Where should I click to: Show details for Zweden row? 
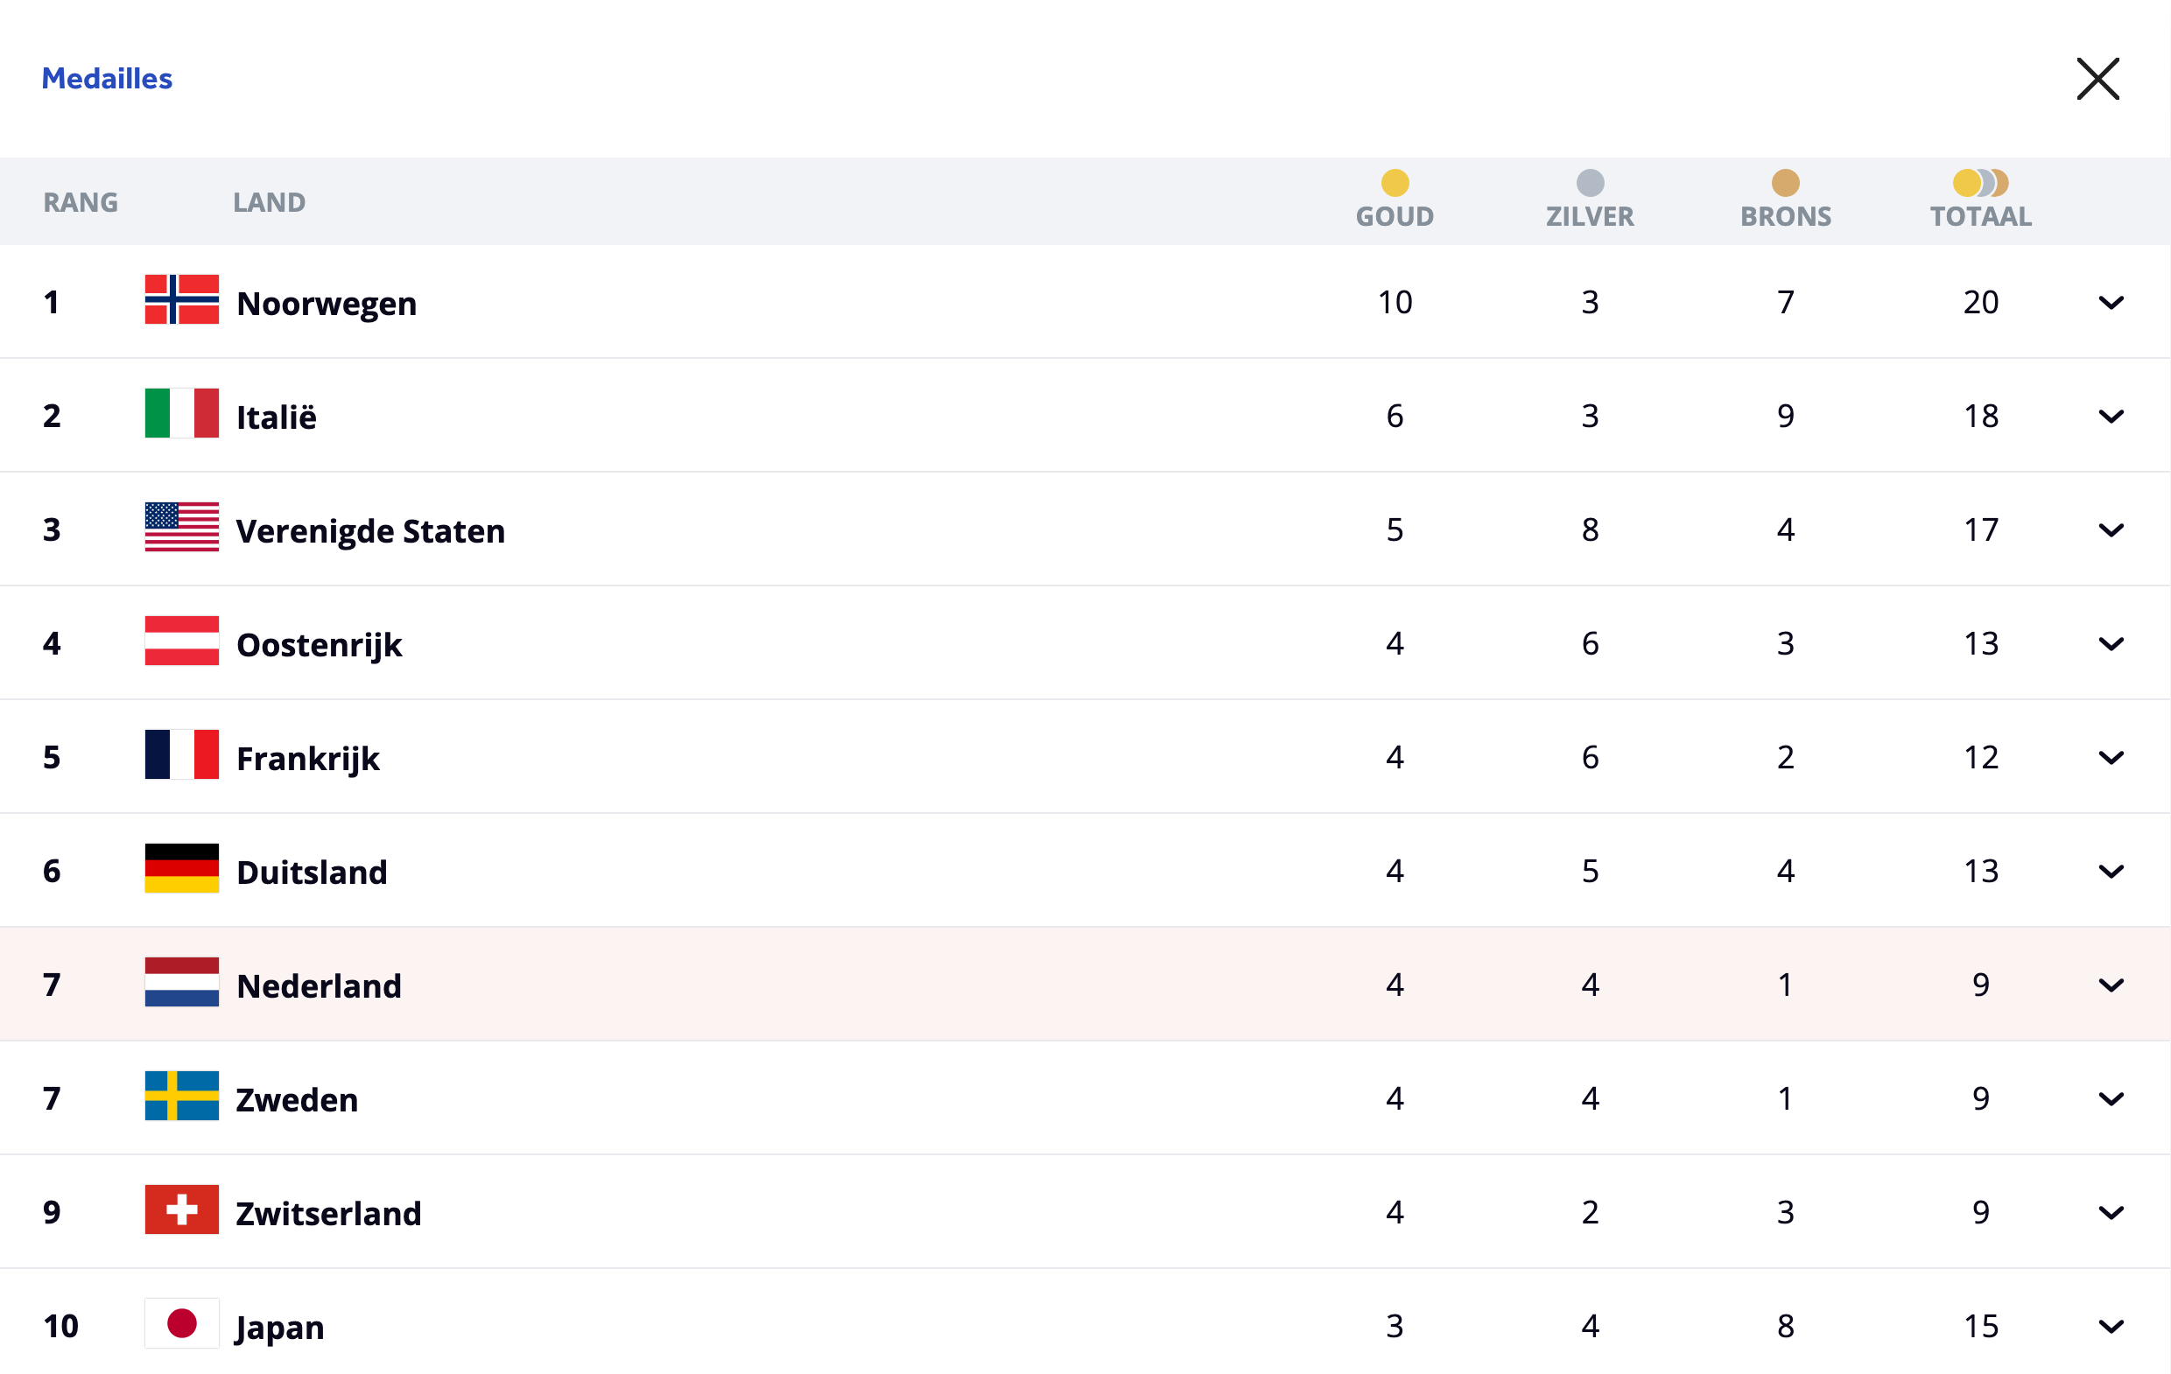2111,1098
